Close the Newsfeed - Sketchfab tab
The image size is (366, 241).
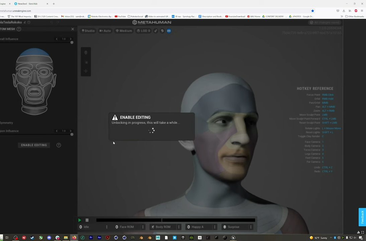48,4
